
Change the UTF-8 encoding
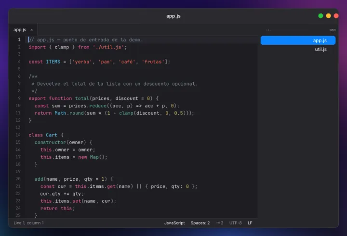[235, 223]
